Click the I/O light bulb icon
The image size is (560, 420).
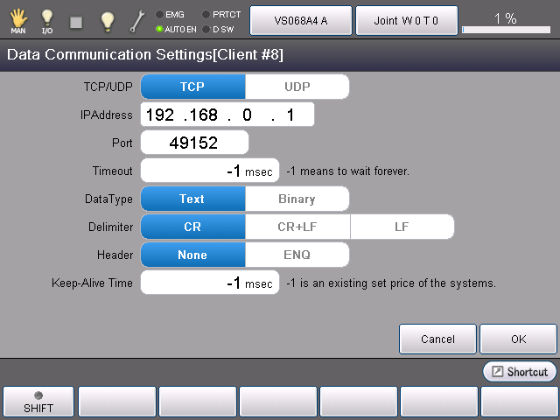[x=47, y=20]
